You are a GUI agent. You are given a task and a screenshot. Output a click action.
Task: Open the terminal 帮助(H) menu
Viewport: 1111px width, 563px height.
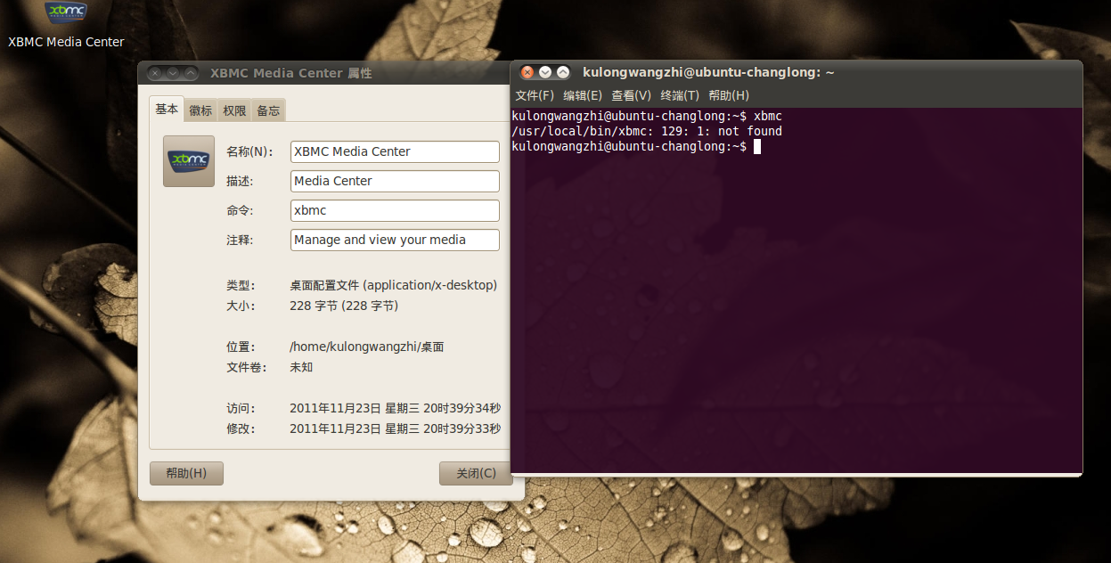coord(729,95)
